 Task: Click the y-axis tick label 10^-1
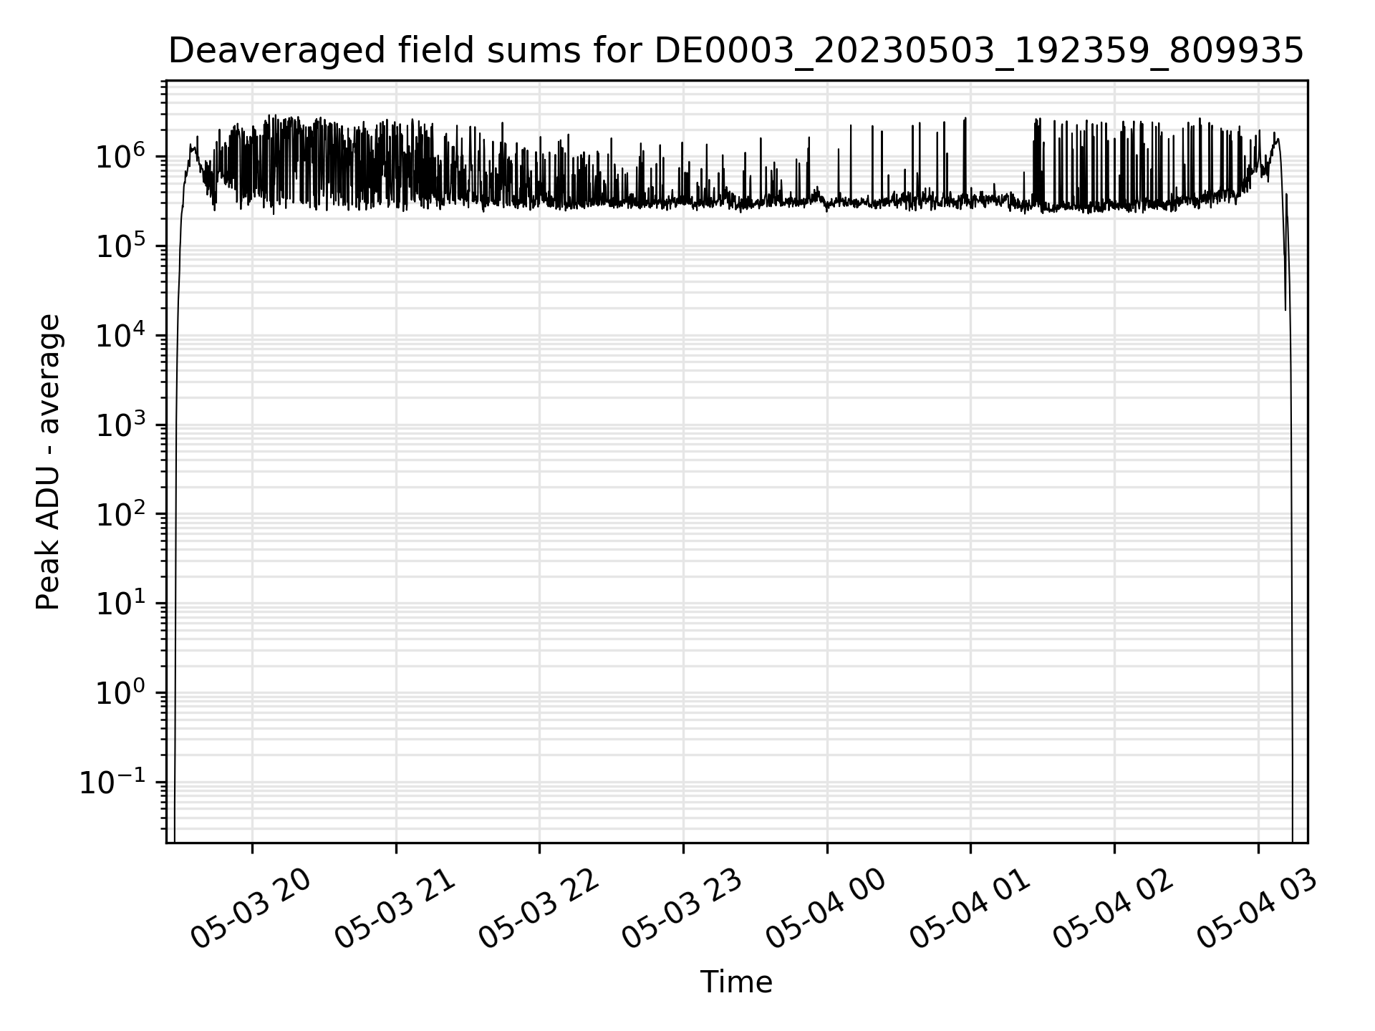(112, 783)
